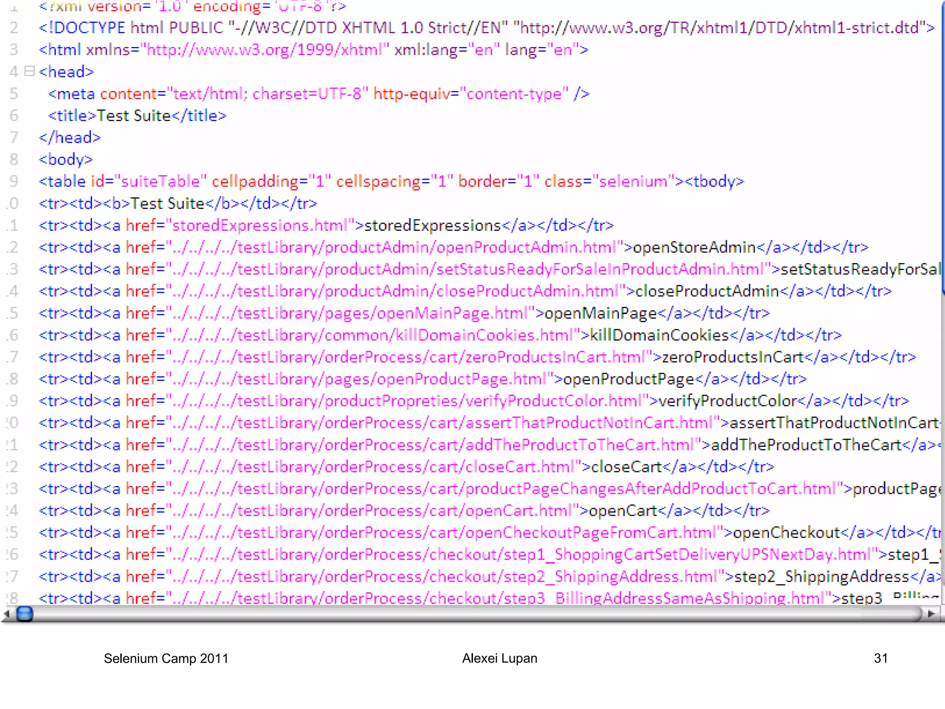945x709 pixels.
Task: Click openProductAdmin.html href path
Action: coord(395,247)
